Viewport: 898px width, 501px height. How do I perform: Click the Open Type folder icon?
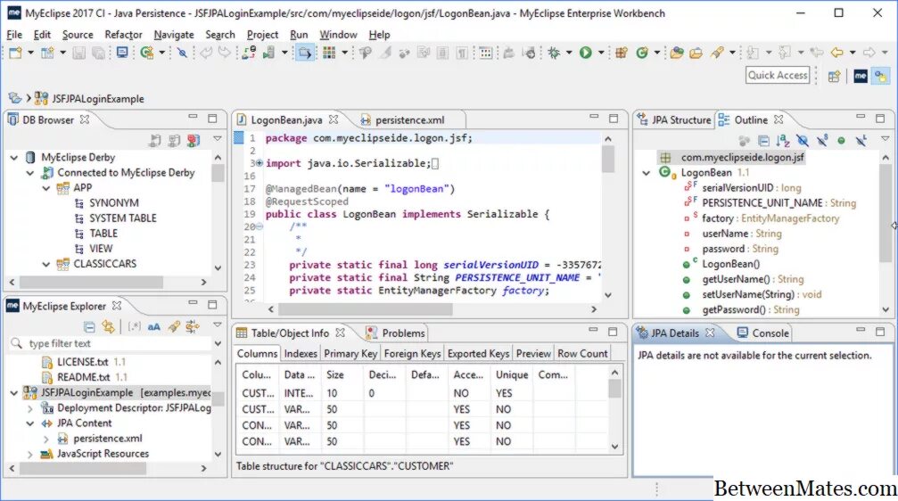[x=676, y=53]
